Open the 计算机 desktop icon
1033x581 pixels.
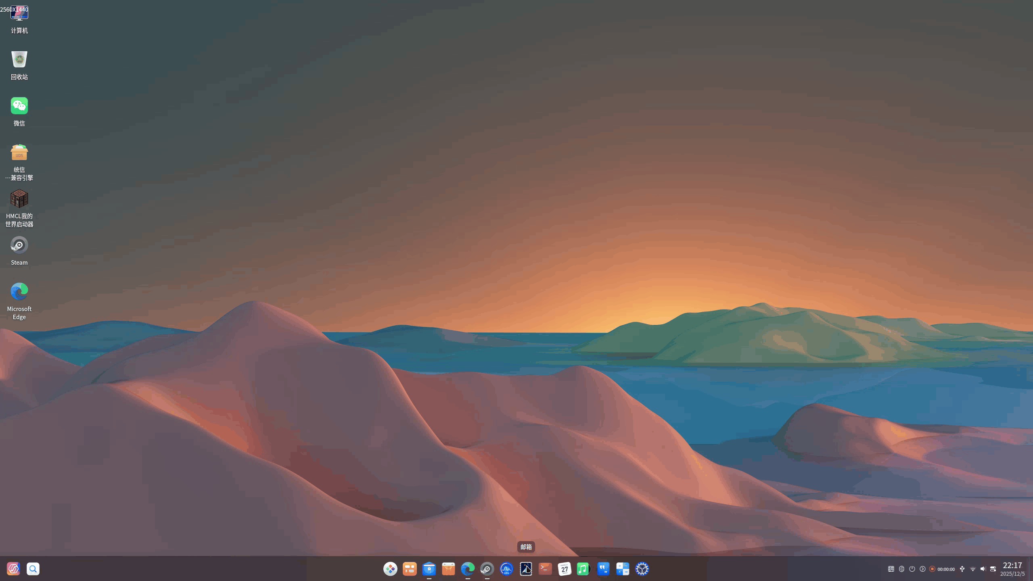click(19, 13)
